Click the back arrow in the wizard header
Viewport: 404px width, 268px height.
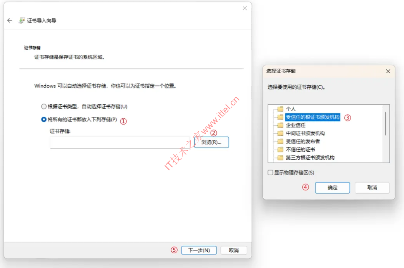[10, 20]
